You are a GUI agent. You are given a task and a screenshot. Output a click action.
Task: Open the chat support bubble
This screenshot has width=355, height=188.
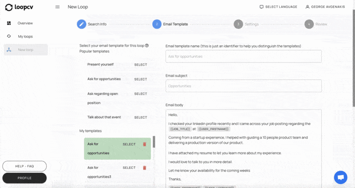tap(340, 177)
